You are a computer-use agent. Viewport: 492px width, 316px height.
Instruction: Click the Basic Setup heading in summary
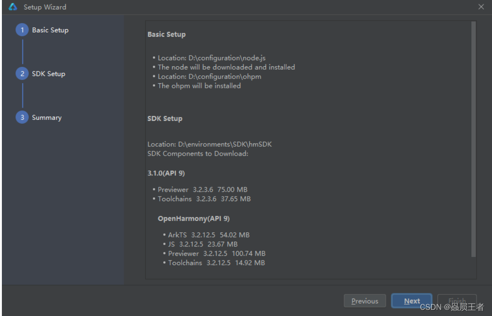[x=167, y=34]
